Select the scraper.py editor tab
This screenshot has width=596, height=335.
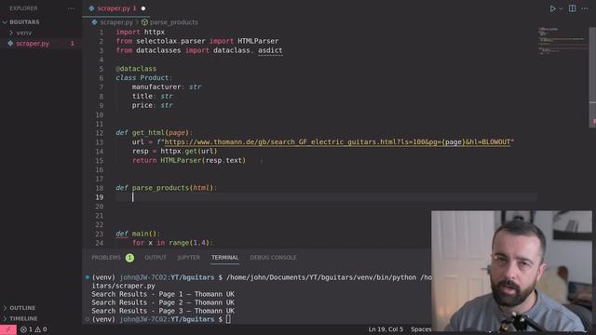pos(116,8)
